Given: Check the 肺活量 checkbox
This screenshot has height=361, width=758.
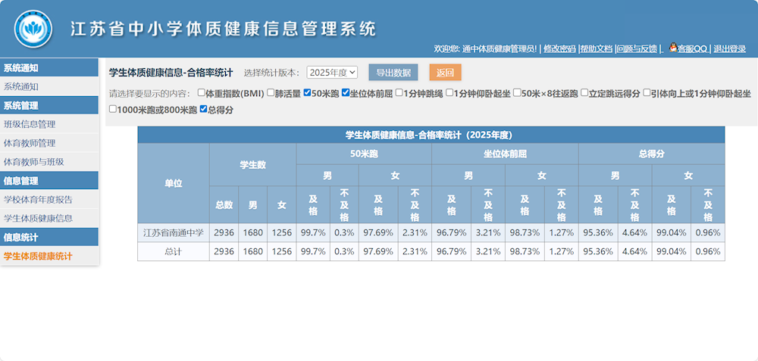Looking at the screenshot, I should click(x=270, y=94).
